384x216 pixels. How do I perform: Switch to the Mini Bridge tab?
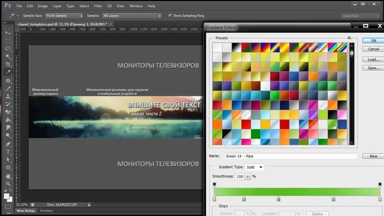point(26,211)
